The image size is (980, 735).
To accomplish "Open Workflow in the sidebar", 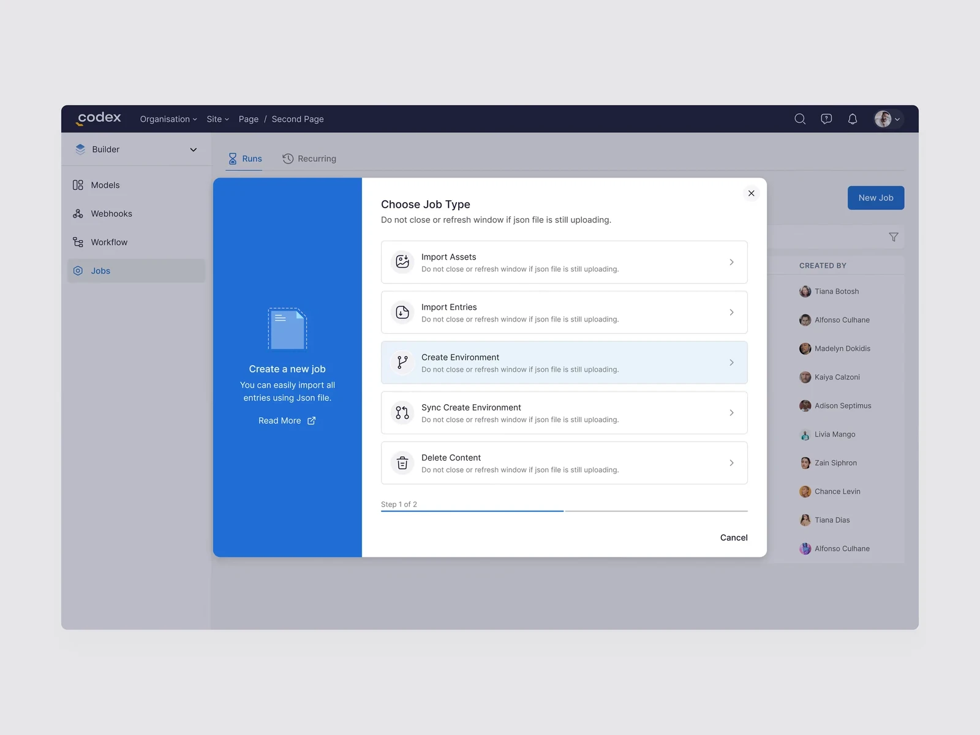I will point(136,242).
